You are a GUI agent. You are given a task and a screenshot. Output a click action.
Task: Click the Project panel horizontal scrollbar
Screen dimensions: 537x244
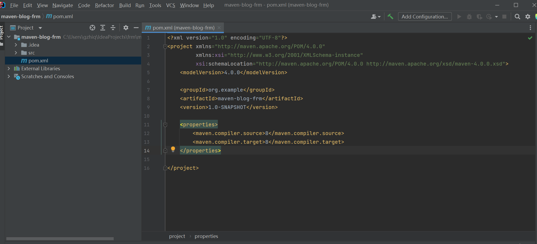(x=60, y=239)
